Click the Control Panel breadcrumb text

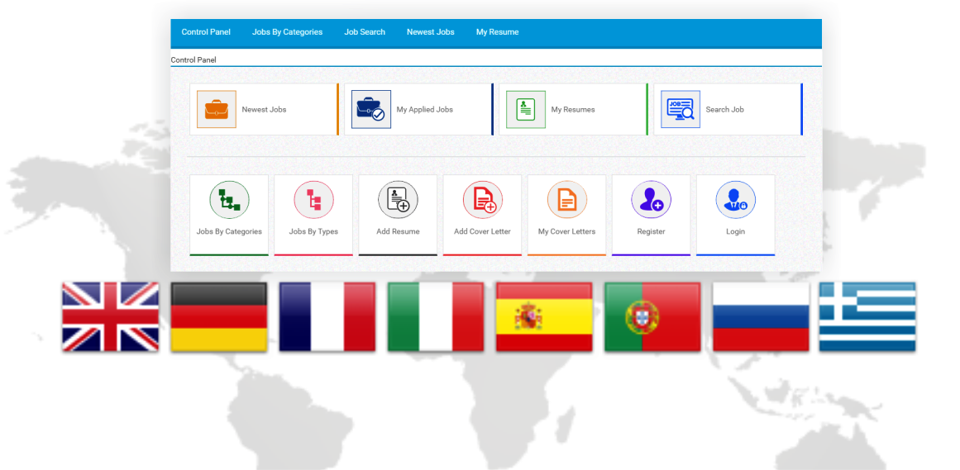coord(193,60)
